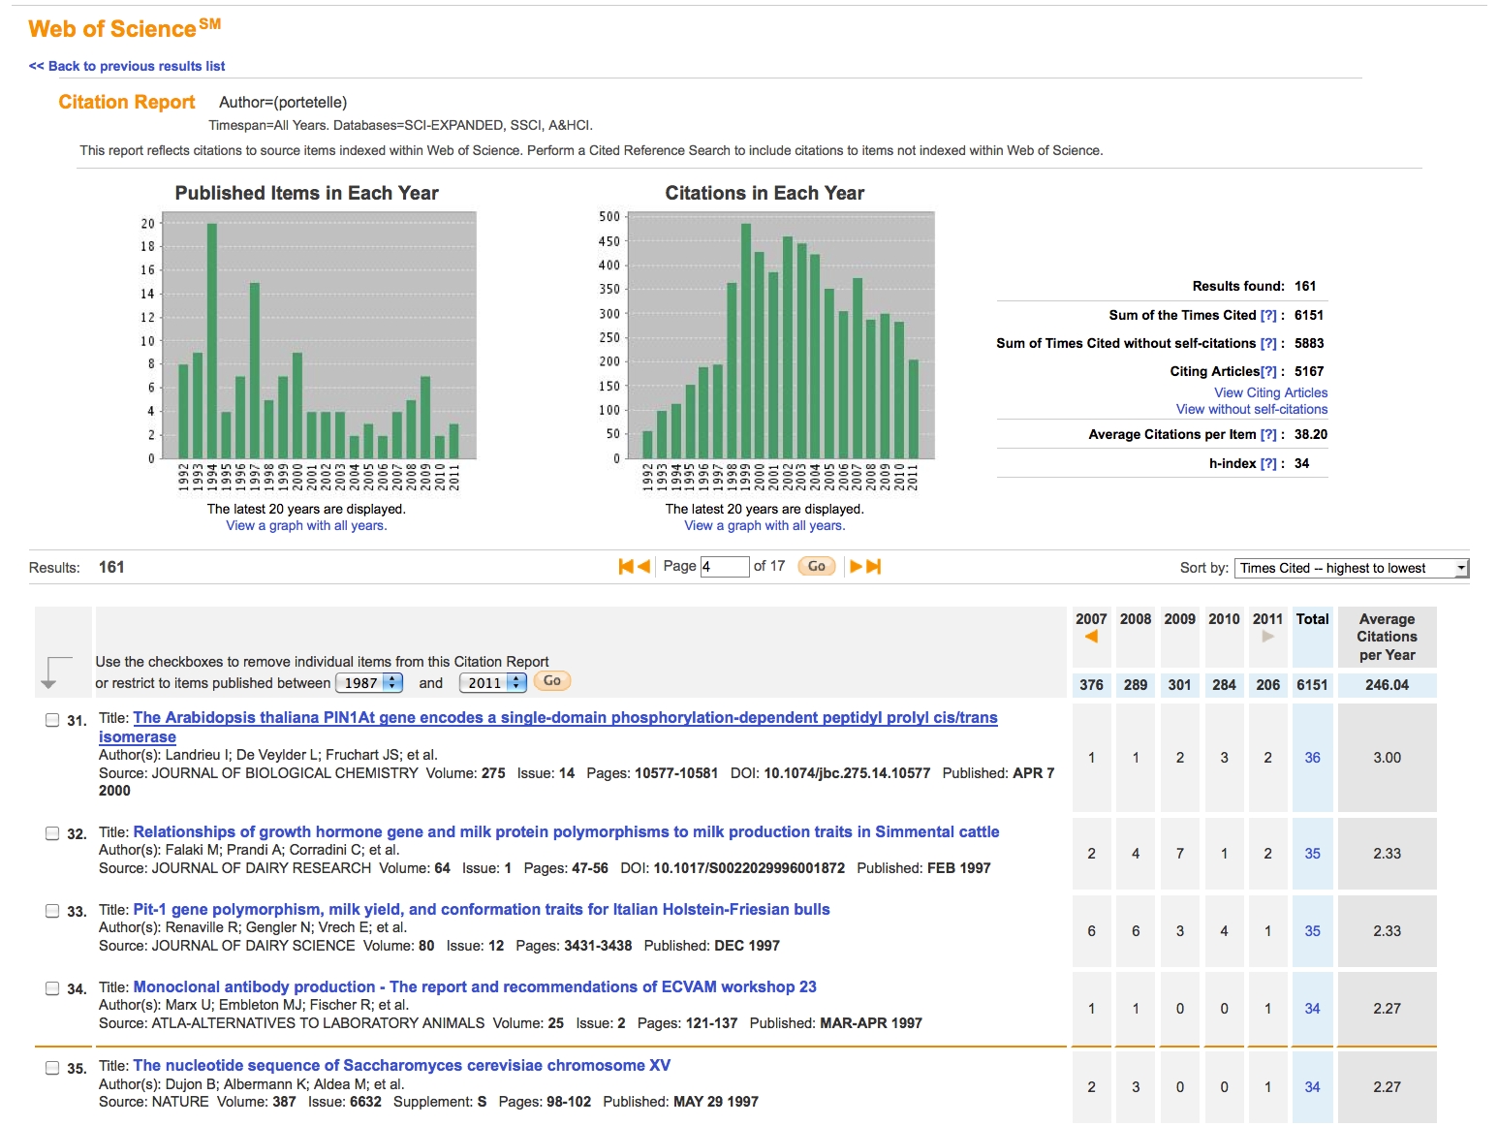Click the Results found value 161

[1305, 286]
